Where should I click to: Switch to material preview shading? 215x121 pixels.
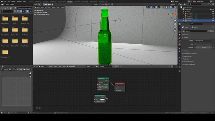tap(169, 7)
